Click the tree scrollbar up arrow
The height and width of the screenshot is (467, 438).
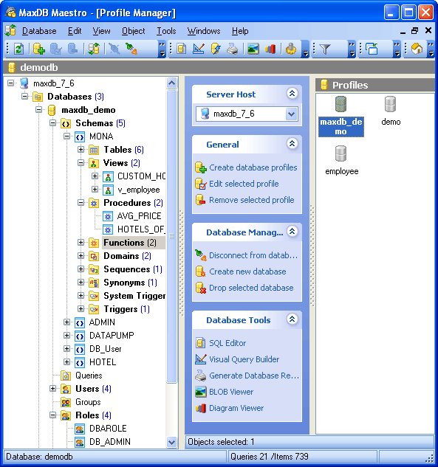coord(172,83)
